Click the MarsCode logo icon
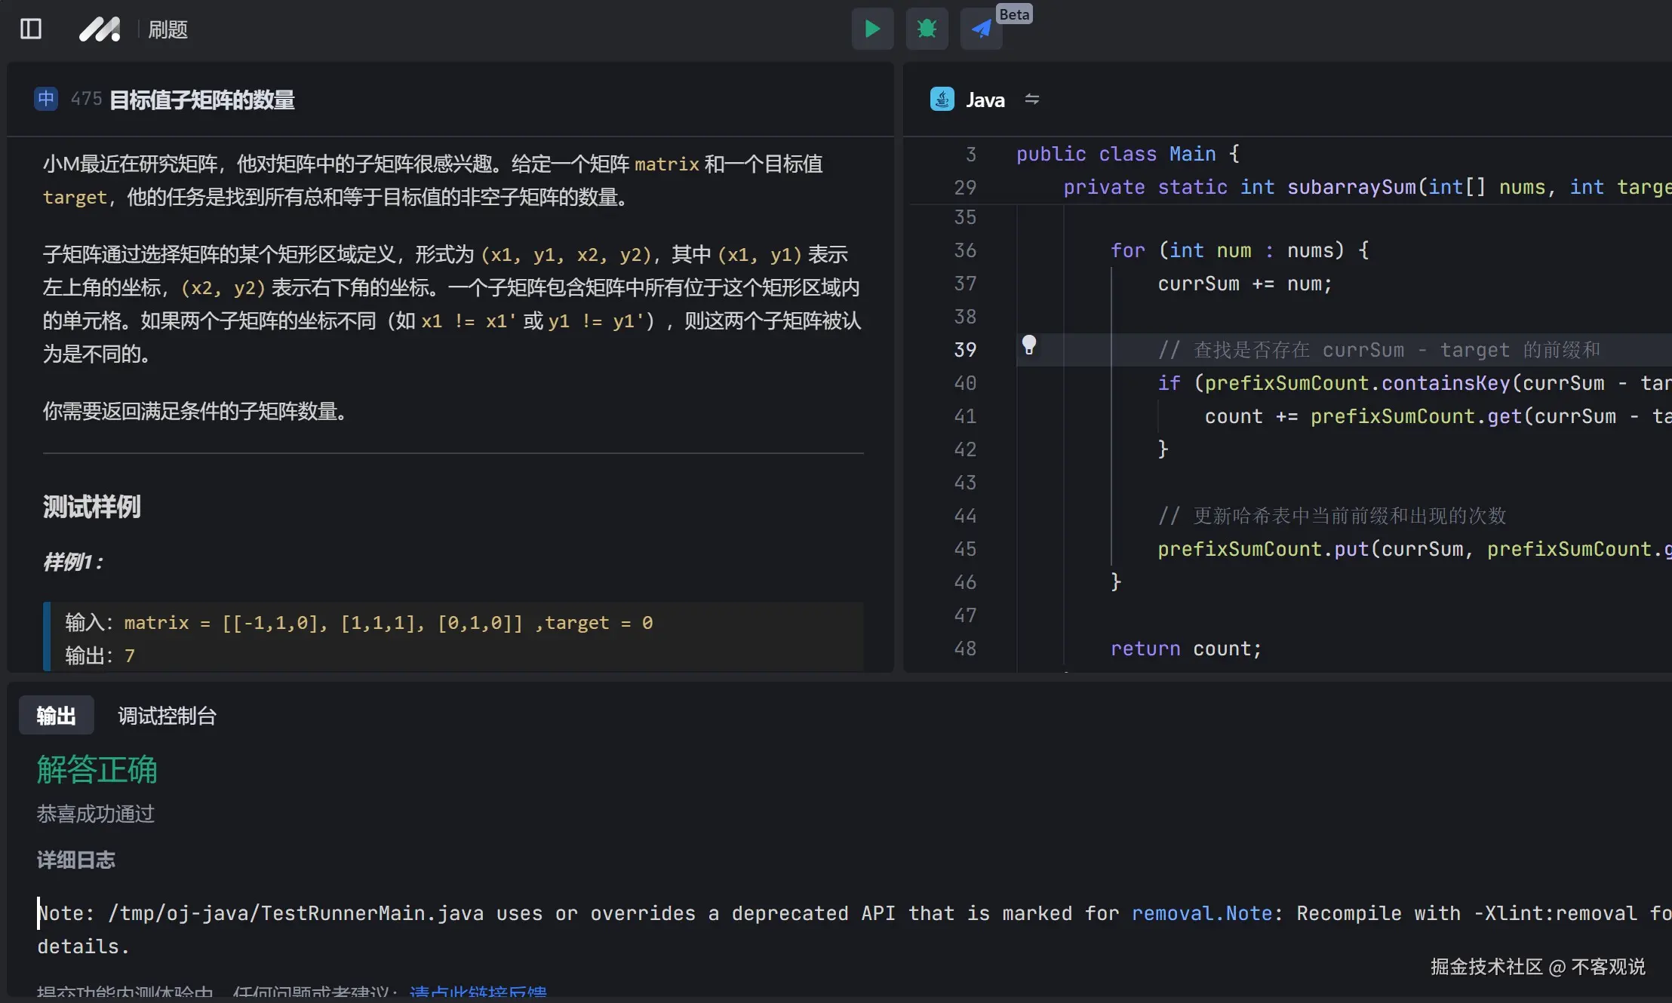This screenshot has width=1672, height=1003. click(x=100, y=29)
